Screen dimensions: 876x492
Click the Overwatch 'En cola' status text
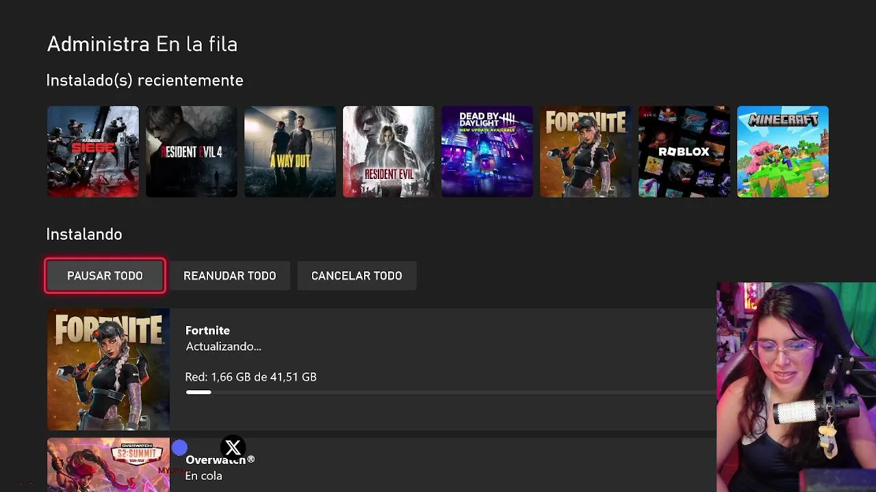click(203, 476)
